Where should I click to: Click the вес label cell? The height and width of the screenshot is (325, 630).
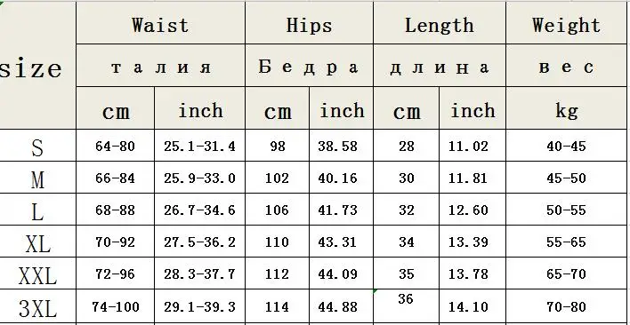tap(566, 66)
